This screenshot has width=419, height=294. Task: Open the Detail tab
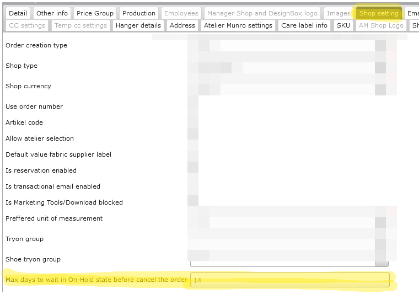[18, 13]
